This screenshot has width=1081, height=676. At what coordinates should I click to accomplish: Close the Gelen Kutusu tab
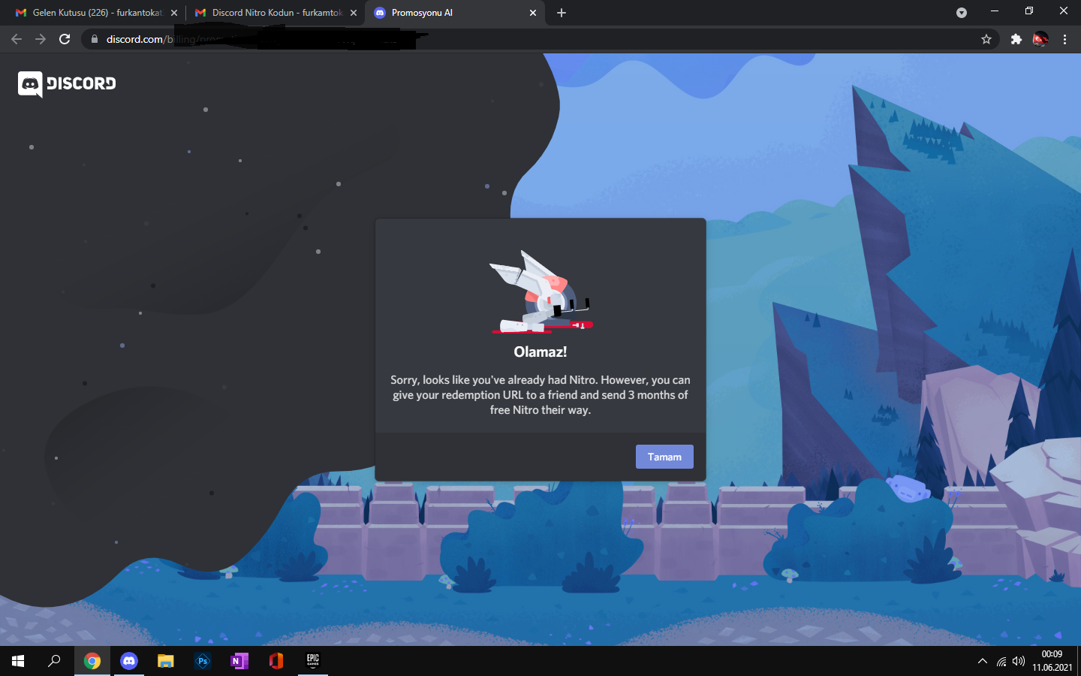pos(174,13)
